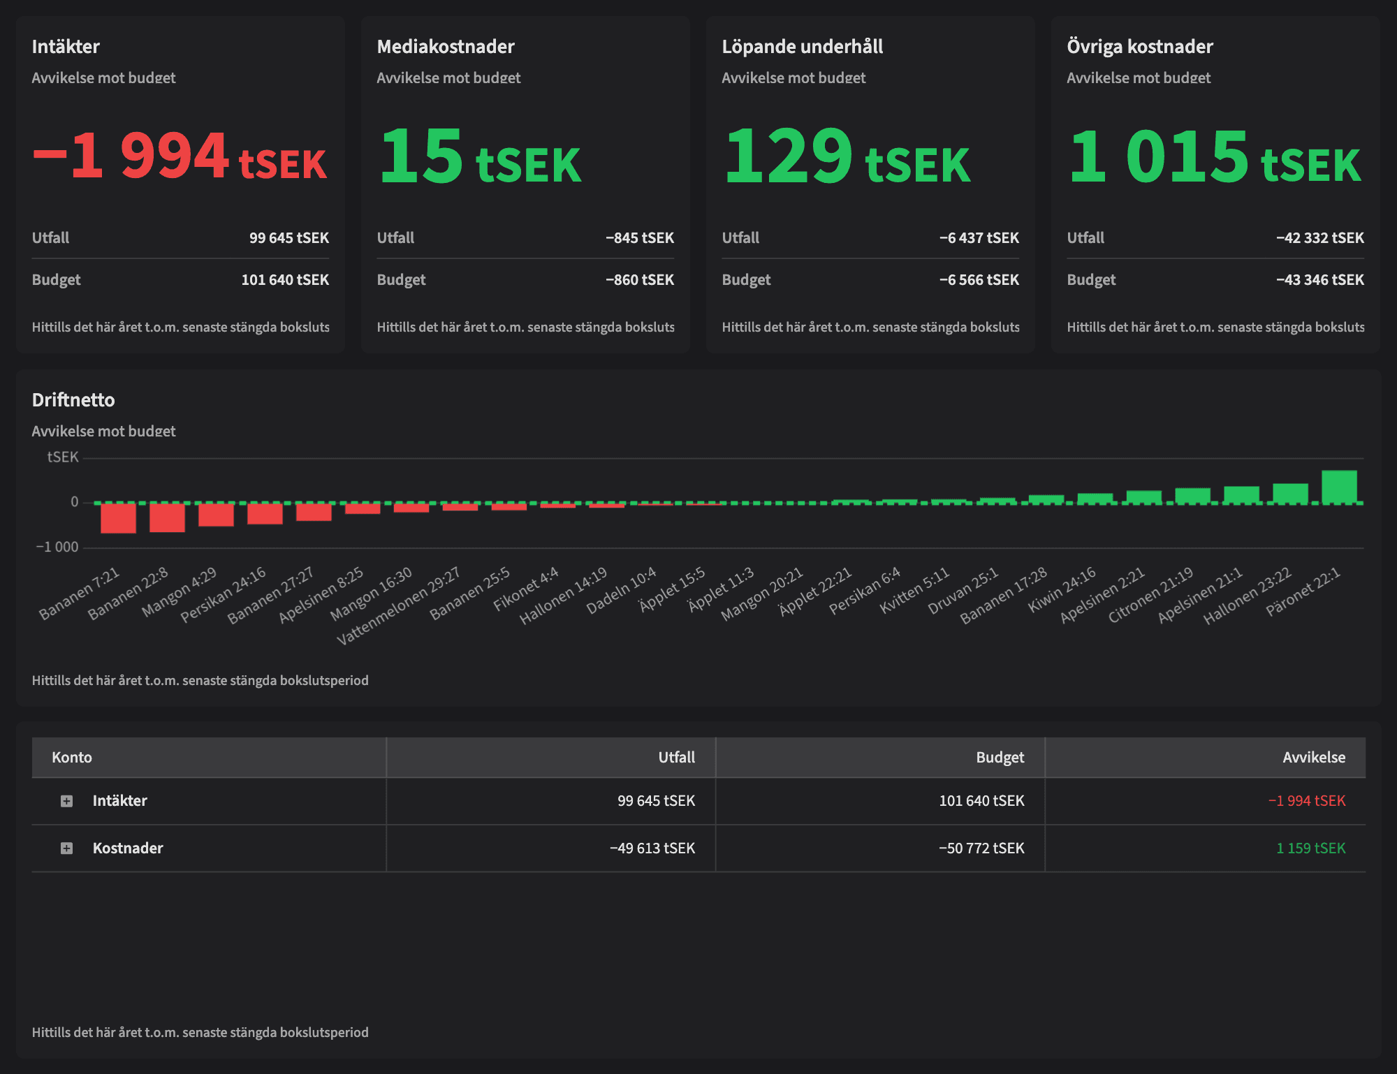Click the Hallonen 23:22 green bar
The height and width of the screenshot is (1074, 1397).
pyautogui.click(x=1290, y=493)
